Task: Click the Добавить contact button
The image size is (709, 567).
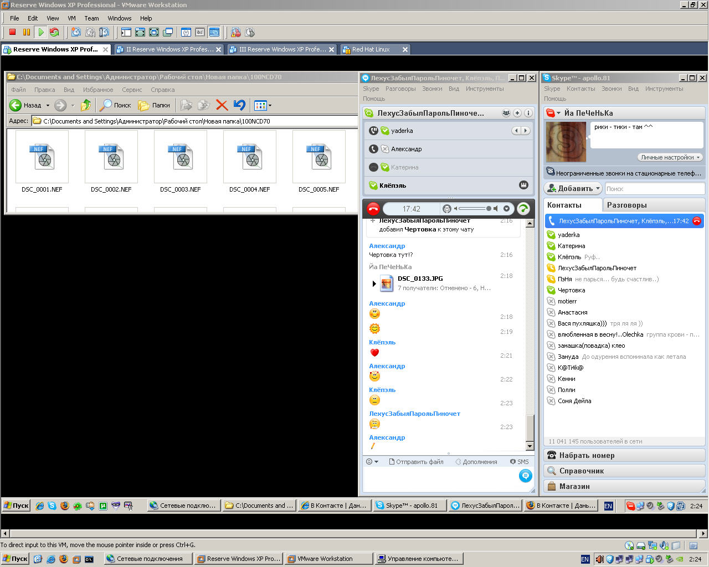Action: (573, 188)
